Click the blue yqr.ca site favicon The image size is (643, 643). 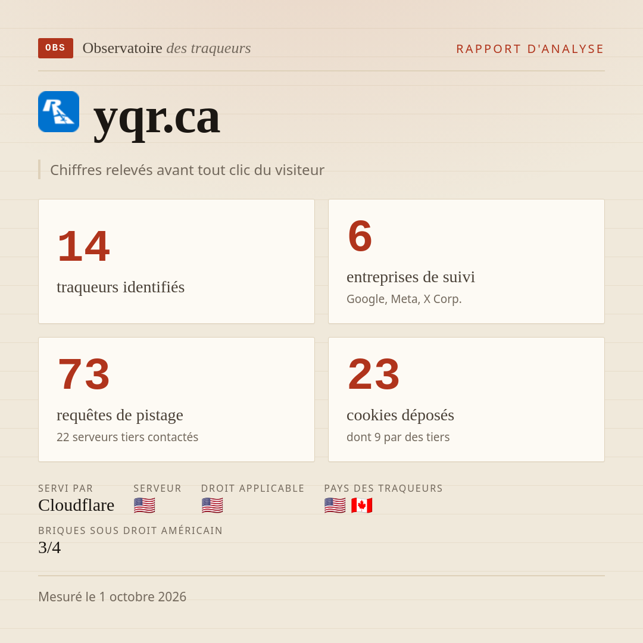pyautogui.click(x=58, y=111)
